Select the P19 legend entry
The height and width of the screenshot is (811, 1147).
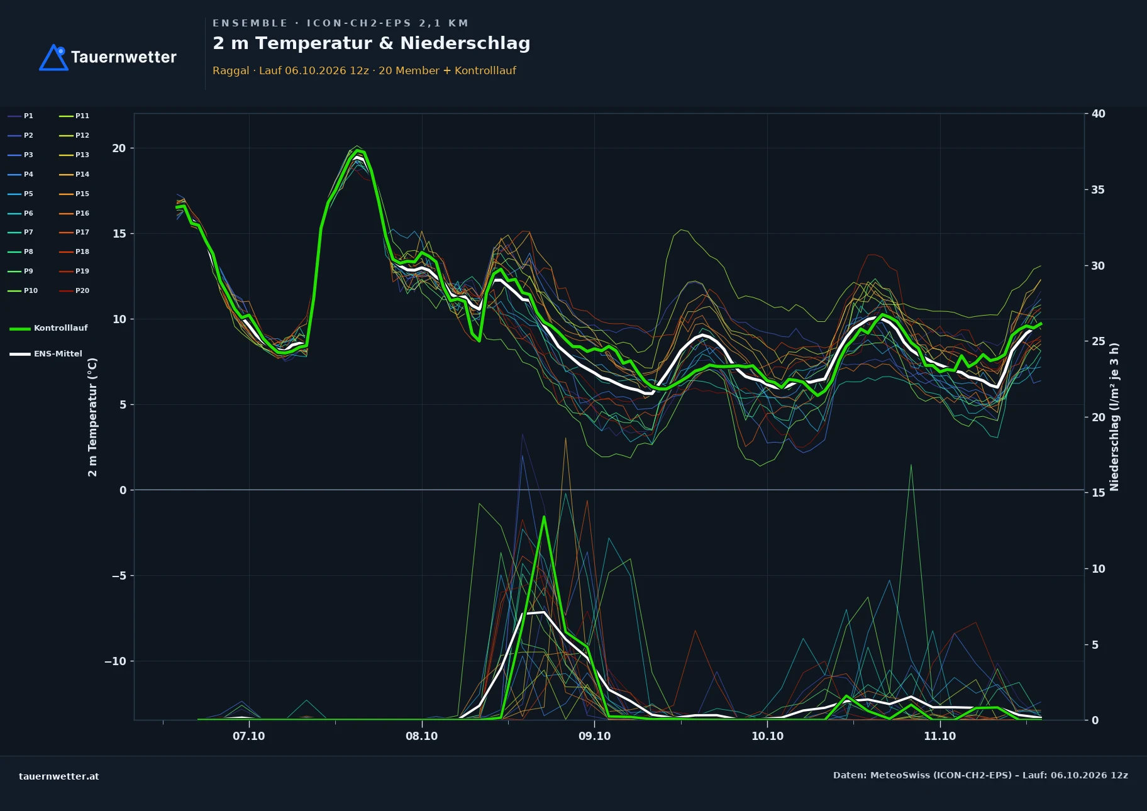click(x=74, y=271)
